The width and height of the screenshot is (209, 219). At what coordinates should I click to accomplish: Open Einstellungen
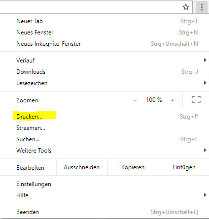pyautogui.click(x=104, y=184)
